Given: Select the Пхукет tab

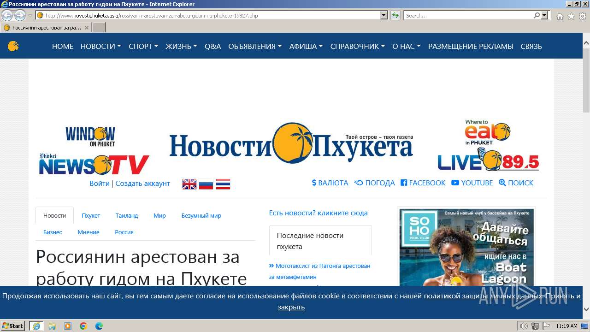Looking at the screenshot, I should tap(91, 215).
